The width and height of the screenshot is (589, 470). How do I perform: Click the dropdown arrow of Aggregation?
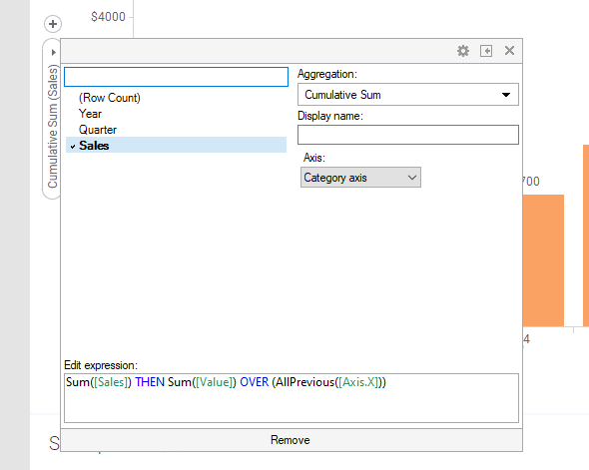(x=506, y=95)
